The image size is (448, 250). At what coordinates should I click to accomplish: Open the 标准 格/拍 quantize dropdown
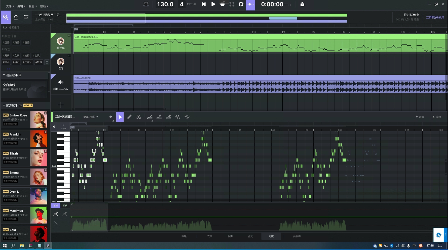coord(91,117)
